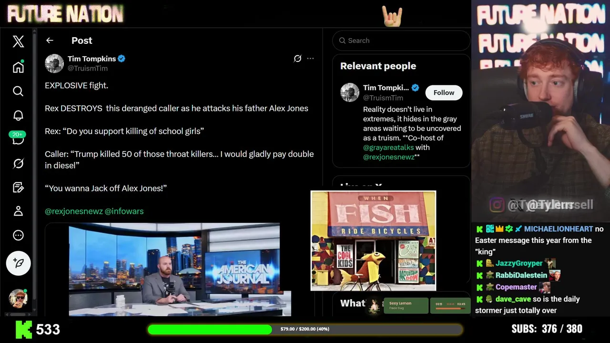Image resolution: width=610 pixels, height=343 pixels.
Task: Click the Grok icon on Tim Tompkins' post
Action: point(297,59)
